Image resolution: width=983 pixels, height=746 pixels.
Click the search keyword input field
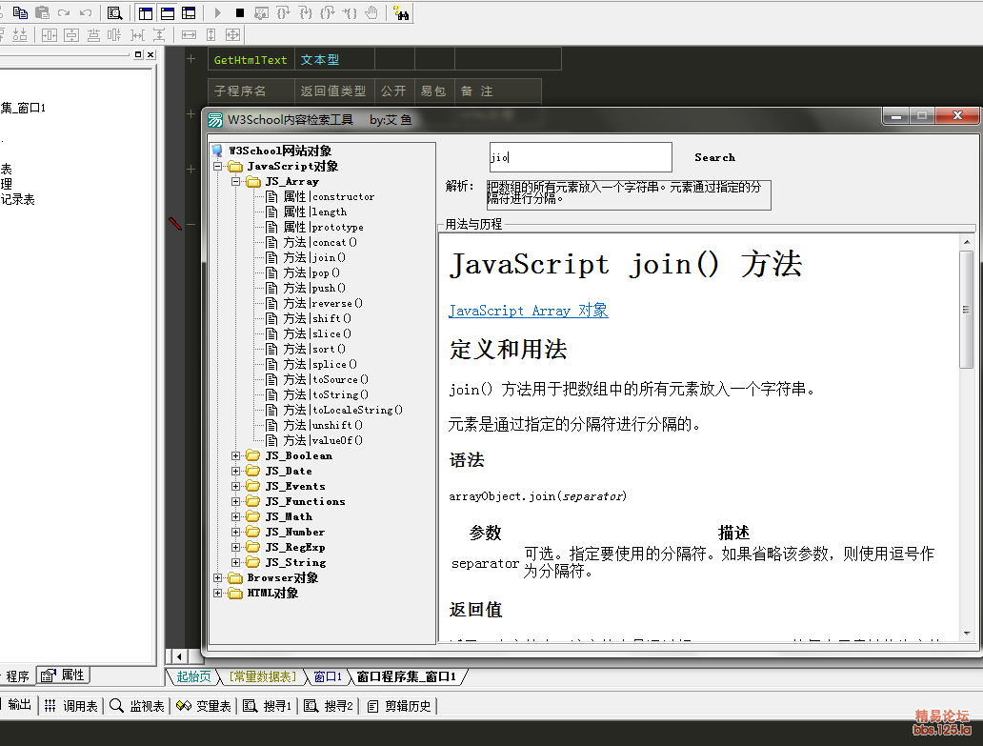pyautogui.click(x=580, y=156)
